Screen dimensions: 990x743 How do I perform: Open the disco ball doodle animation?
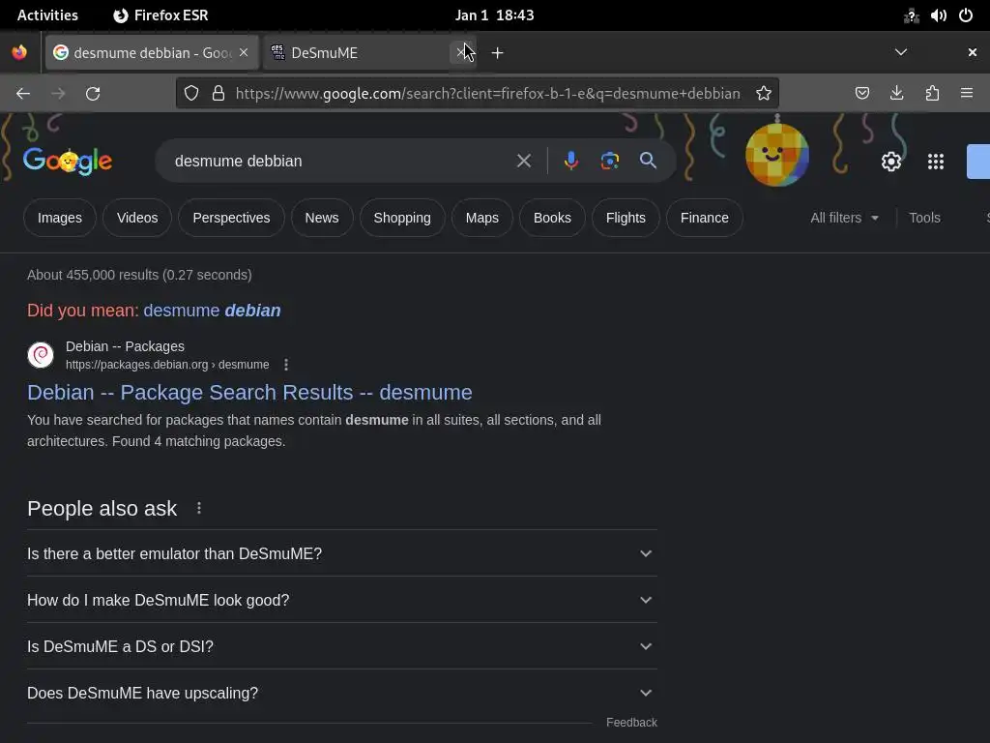coord(777,154)
